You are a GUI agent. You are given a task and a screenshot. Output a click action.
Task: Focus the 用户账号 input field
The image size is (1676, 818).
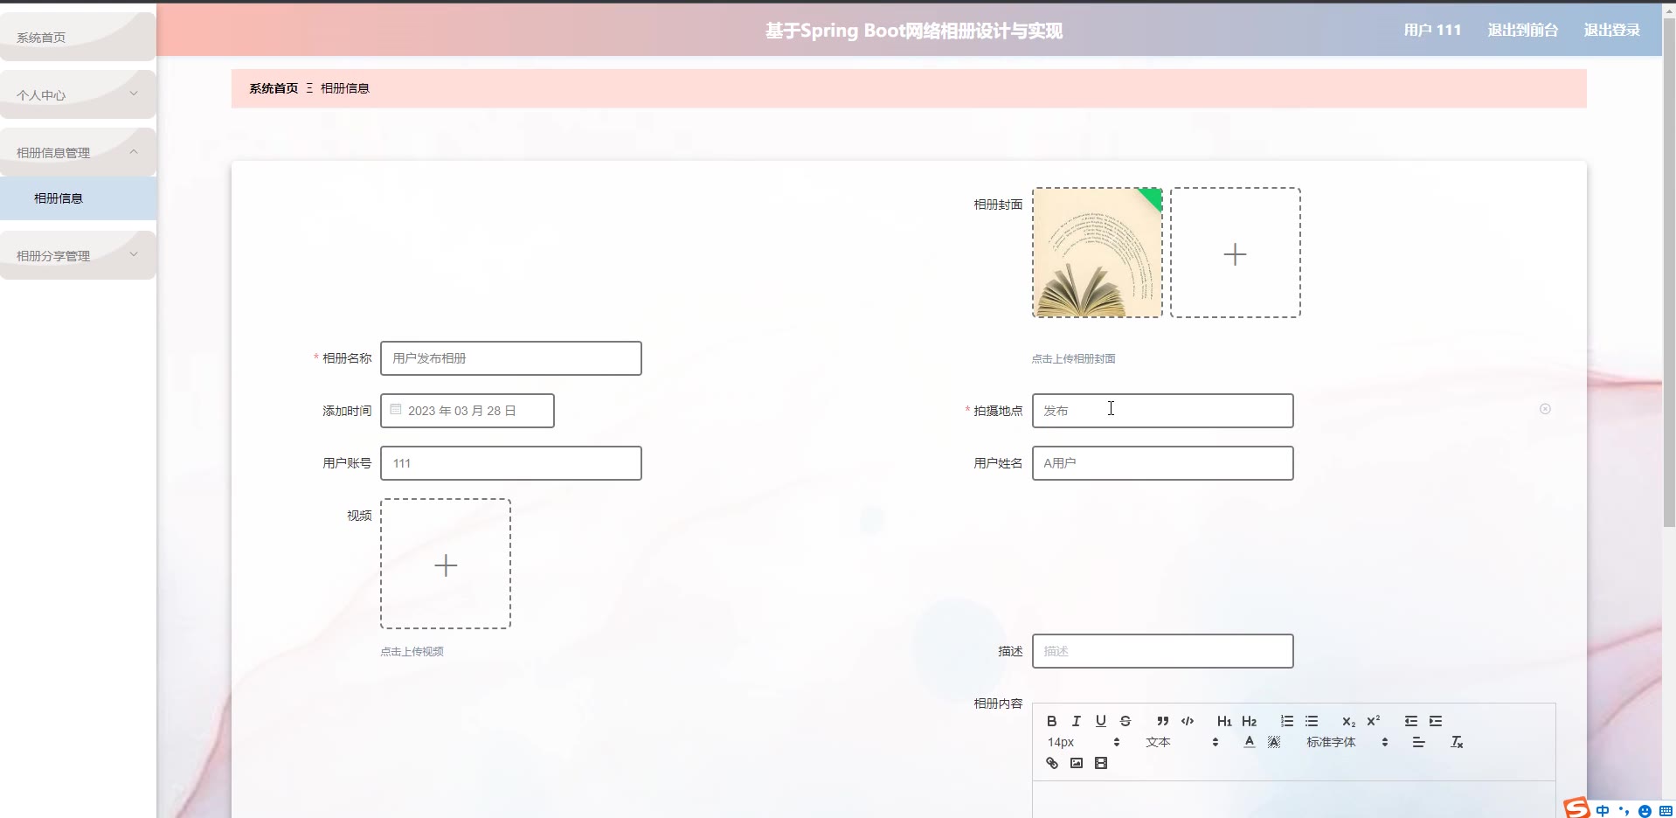(511, 463)
